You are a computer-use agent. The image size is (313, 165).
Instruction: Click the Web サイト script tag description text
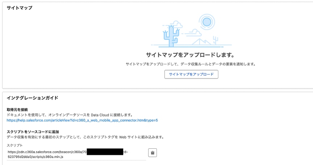85,137
